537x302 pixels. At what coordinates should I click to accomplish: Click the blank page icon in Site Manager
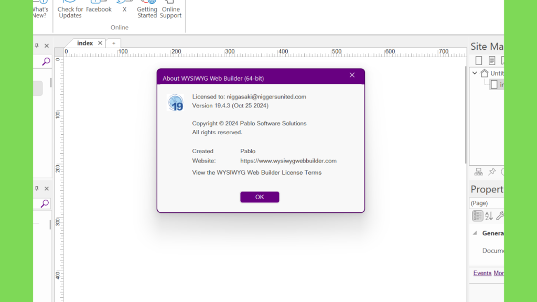(x=479, y=61)
